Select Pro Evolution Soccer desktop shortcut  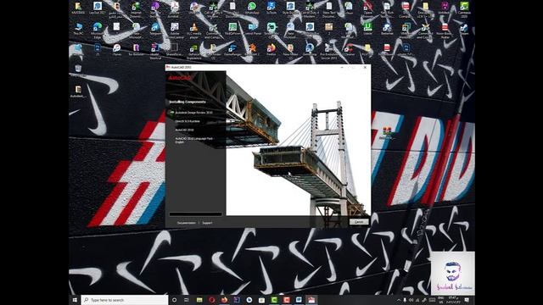tap(328, 52)
